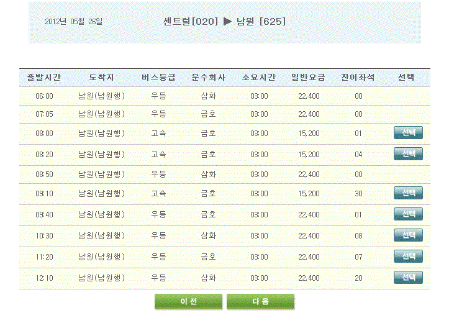Click the date 2012년 05월 26일
Screen dimensions: 449x318
pyautogui.click(x=74, y=22)
